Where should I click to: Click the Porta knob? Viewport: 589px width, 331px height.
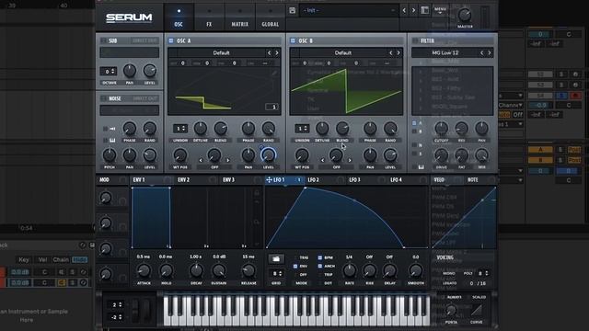tap(451, 310)
